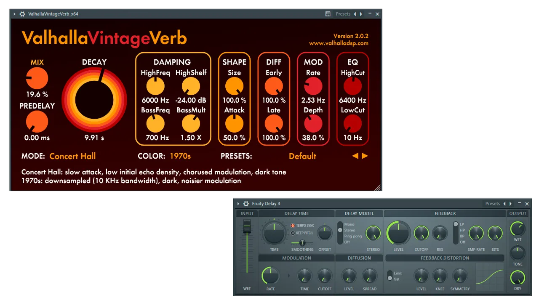Select the Mono delay model
This screenshot has height=303, width=539.
click(x=350, y=224)
